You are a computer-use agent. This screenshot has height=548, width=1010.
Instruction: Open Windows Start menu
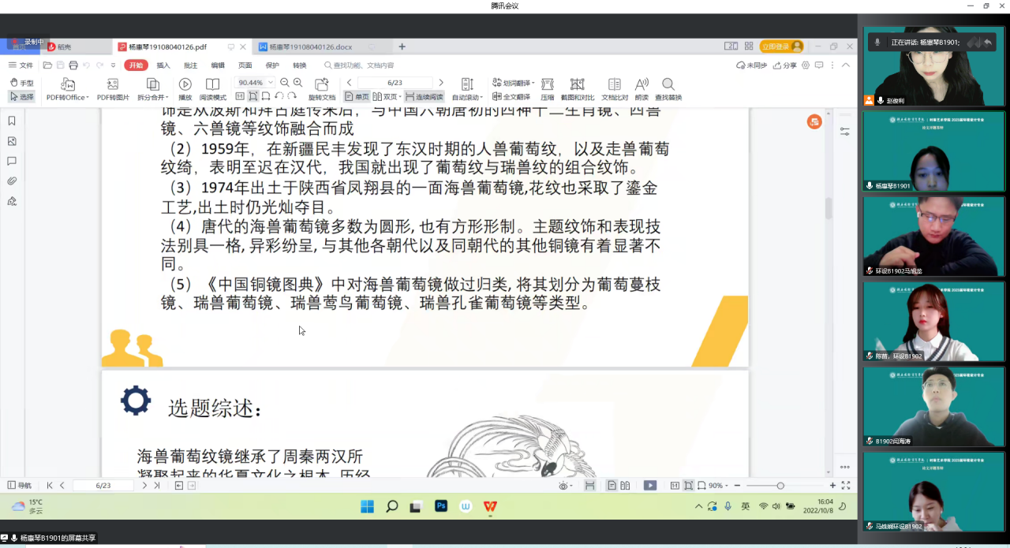tap(367, 506)
